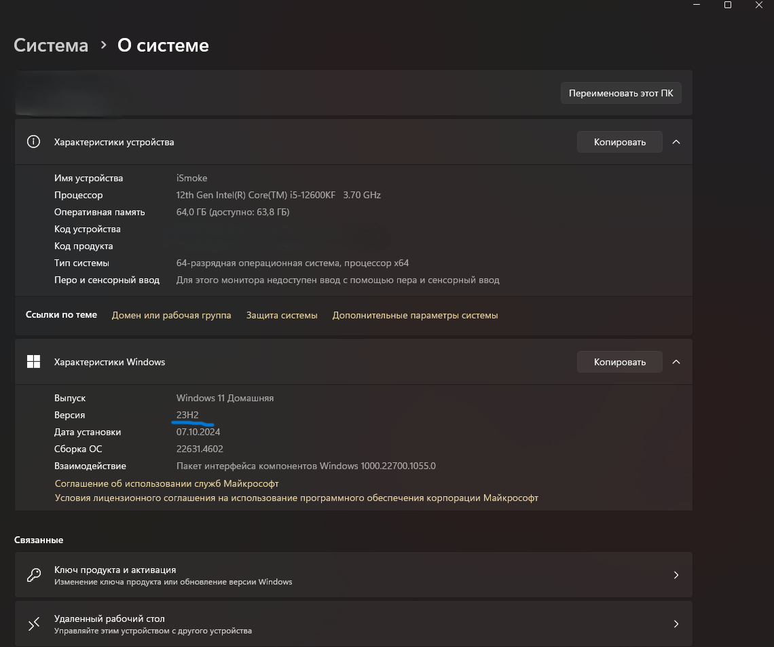Screen dimensions: 774x647
Task: Minimize the Settings window
Action: (x=697, y=5)
